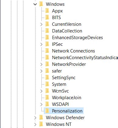Expand the IPSec key

click(41, 44)
